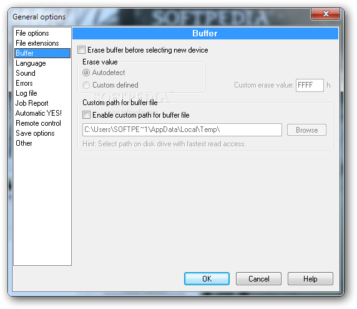
Task: Click the hint text about fastest read access
Action: click(164, 144)
